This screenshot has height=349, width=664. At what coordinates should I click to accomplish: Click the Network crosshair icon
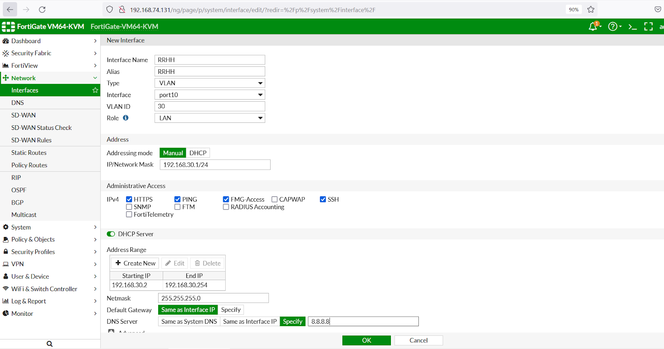[x=6, y=78]
